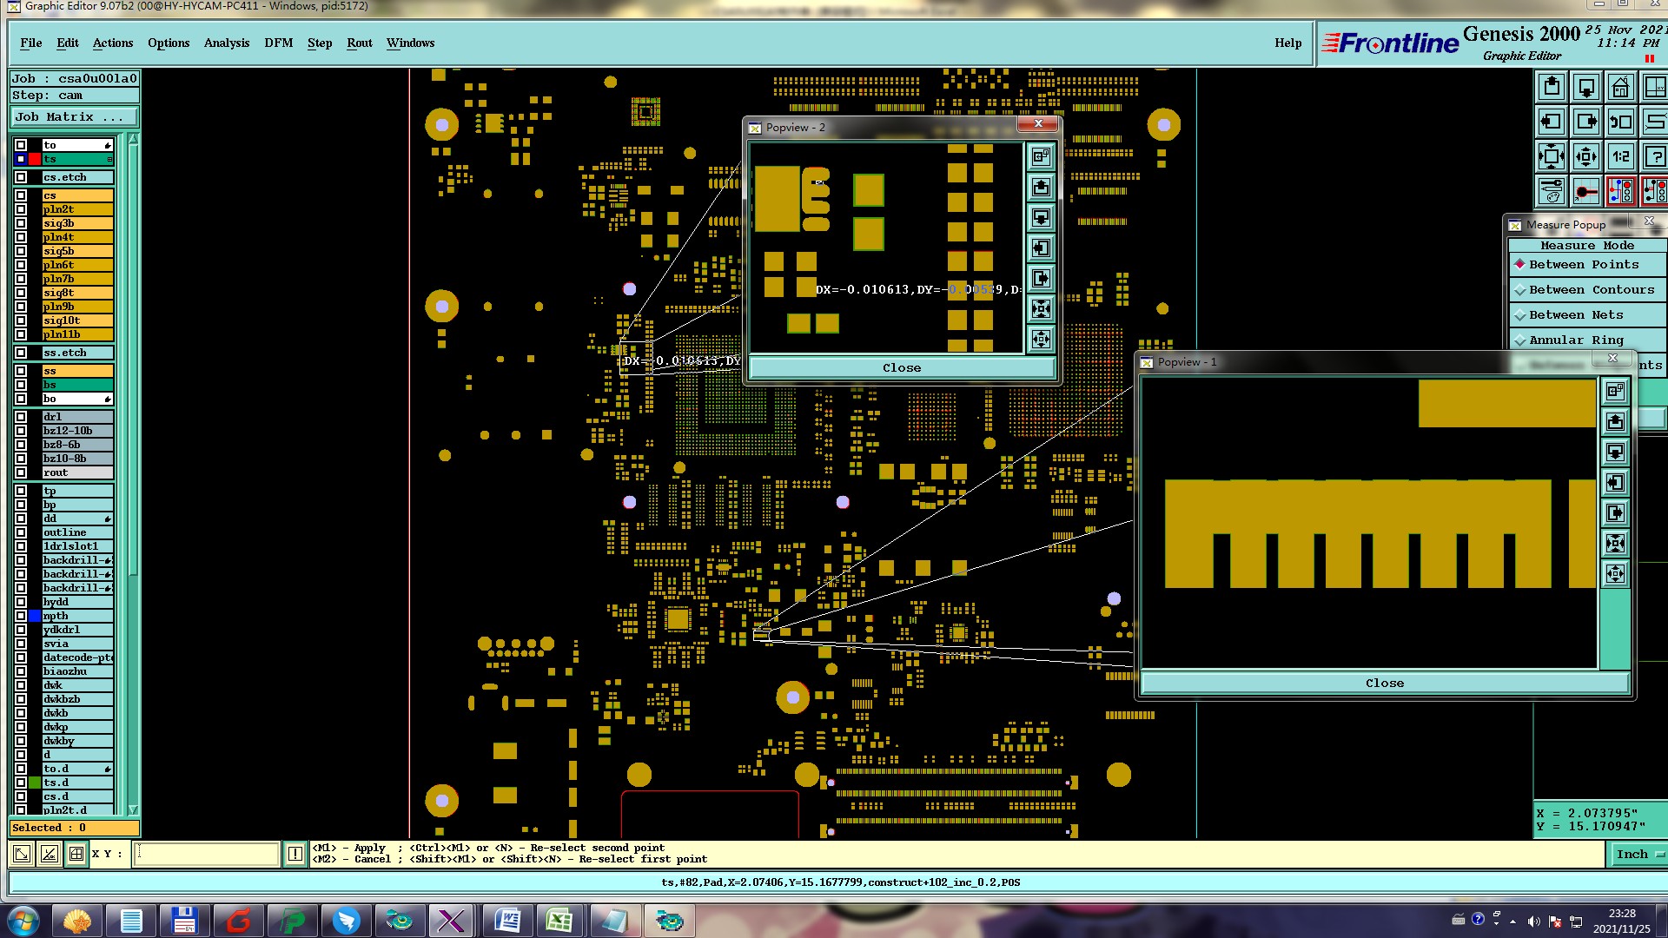Viewport: 1668px width, 938px height.
Task: Open the Inch units dropdown
Action: pos(1638,855)
